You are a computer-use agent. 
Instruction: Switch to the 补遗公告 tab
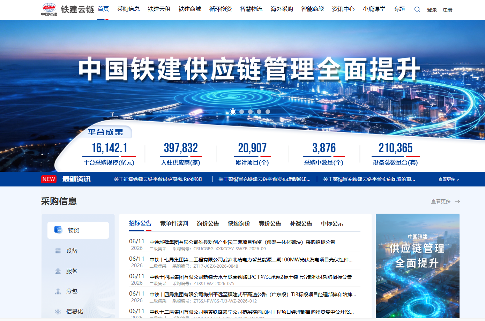[301, 223]
